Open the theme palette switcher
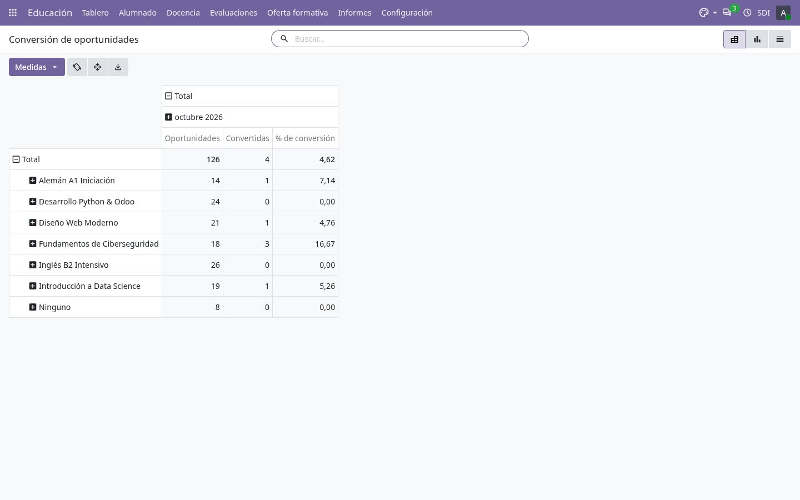Viewport: 800px width, 500px height. (x=707, y=12)
